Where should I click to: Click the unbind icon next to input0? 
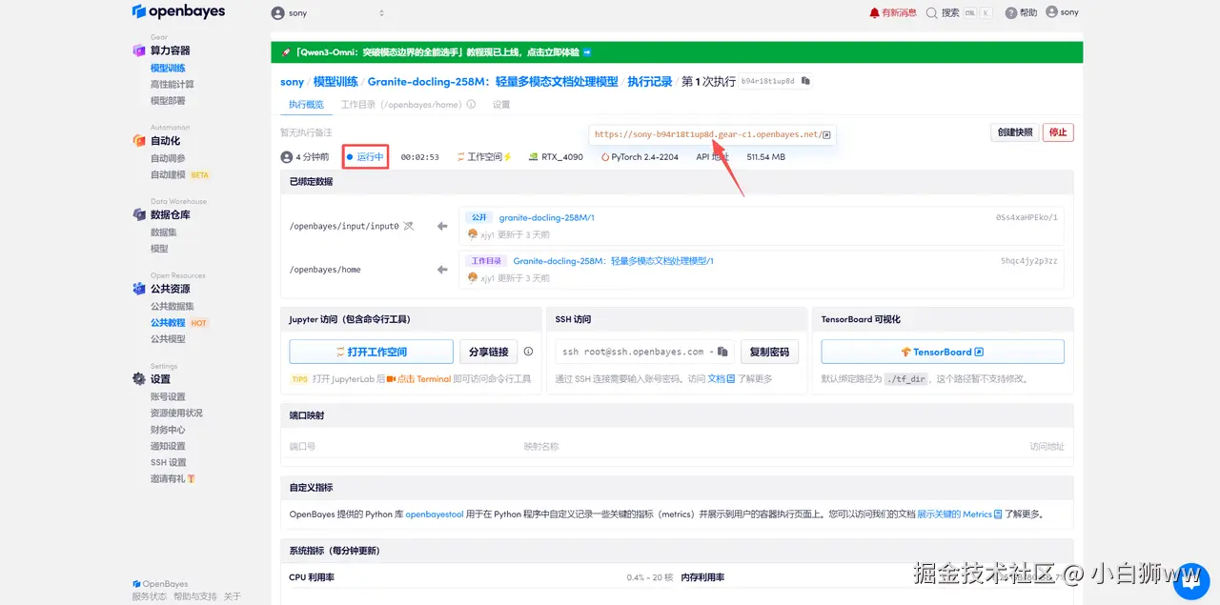pyautogui.click(x=409, y=226)
